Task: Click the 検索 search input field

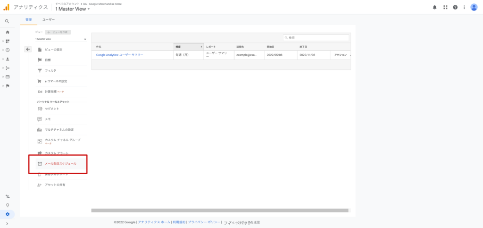Action: [x=318, y=37]
